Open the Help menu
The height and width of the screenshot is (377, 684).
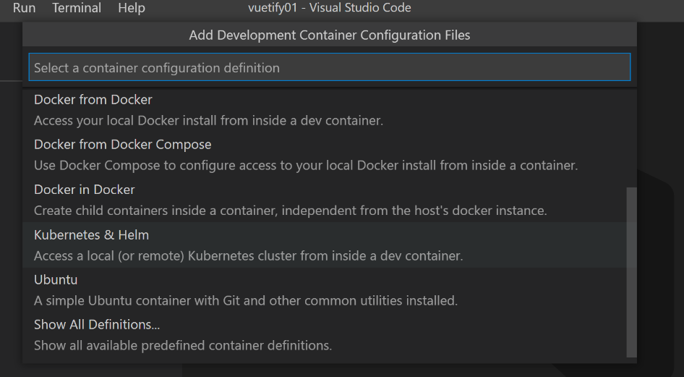(132, 8)
